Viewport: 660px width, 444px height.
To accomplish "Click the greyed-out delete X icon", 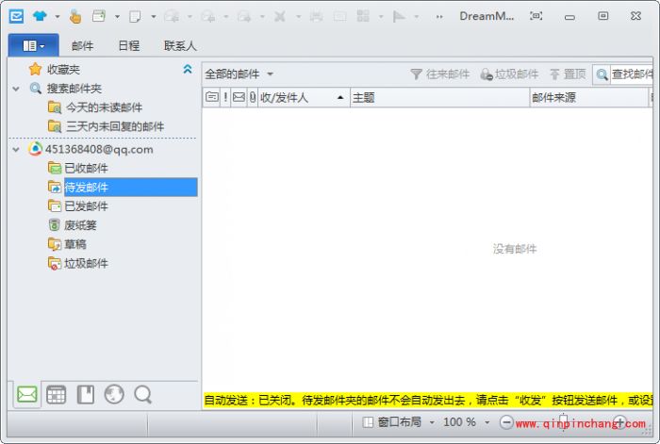I will pos(280,16).
